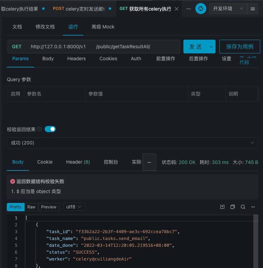Screen dimensions: 263x268
Task: Click 保存为用例 button
Action: pos(240,47)
